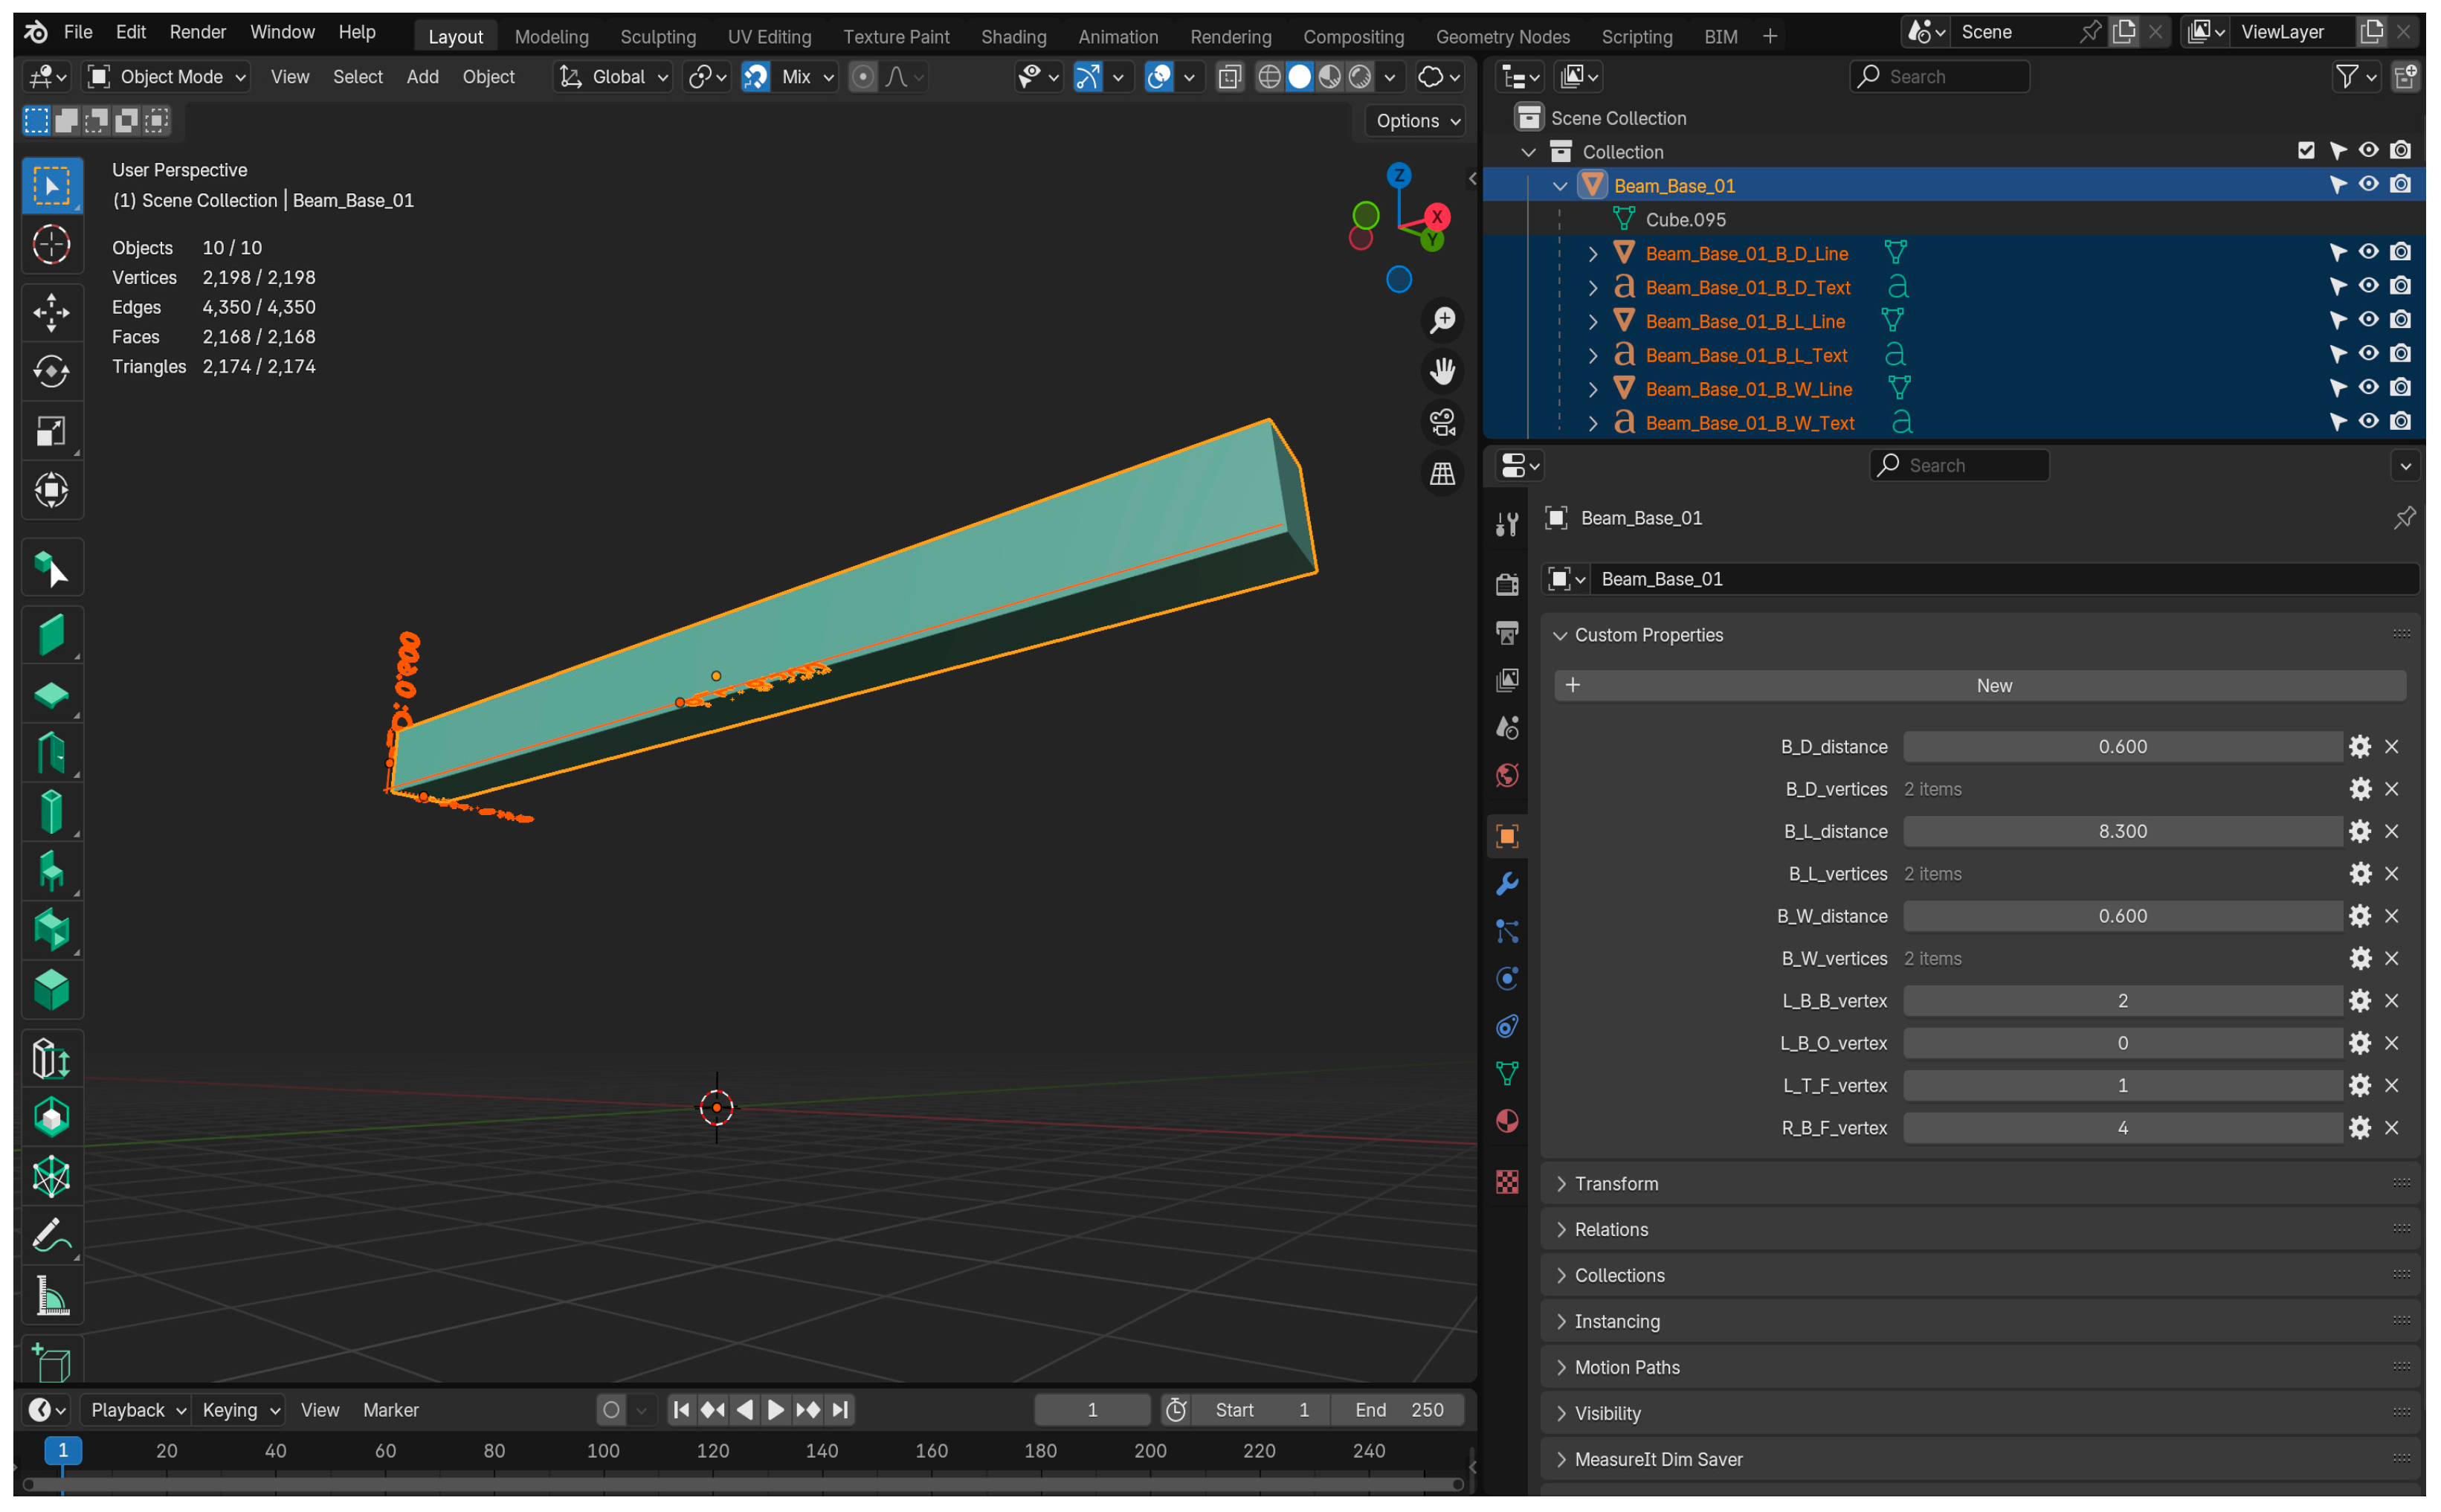Toggle camera view in viewport
This screenshot has width=2441, height=1512.
[x=1442, y=423]
